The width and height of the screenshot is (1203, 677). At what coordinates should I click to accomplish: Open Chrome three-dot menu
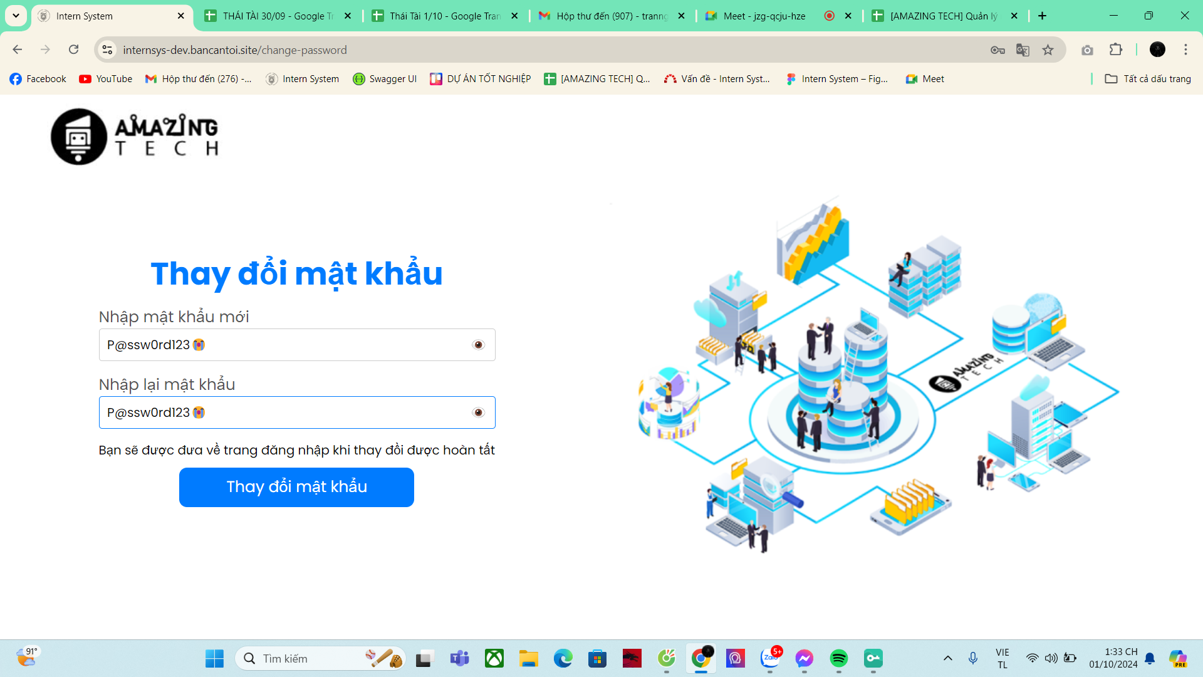[x=1185, y=50]
